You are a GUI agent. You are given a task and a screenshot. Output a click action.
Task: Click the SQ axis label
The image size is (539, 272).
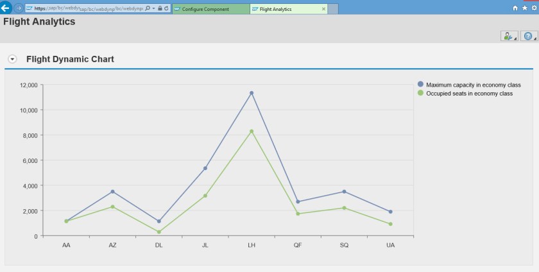tap(344, 245)
